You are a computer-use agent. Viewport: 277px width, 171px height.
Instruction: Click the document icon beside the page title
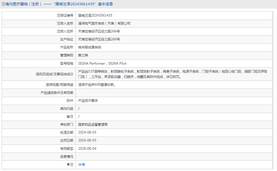coord(3,4)
